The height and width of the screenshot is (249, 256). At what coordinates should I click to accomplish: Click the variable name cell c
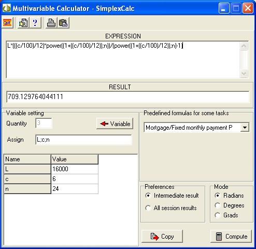click(27, 179)
